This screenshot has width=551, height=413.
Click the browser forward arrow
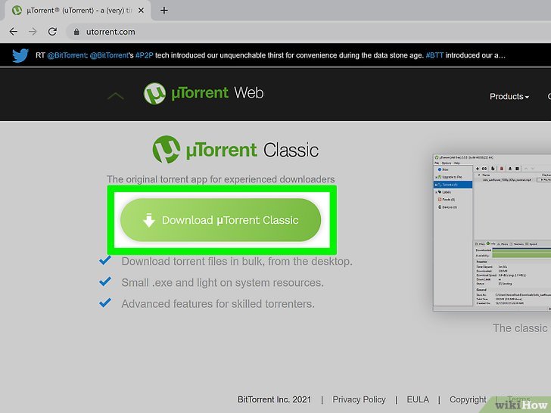[33, 32]
